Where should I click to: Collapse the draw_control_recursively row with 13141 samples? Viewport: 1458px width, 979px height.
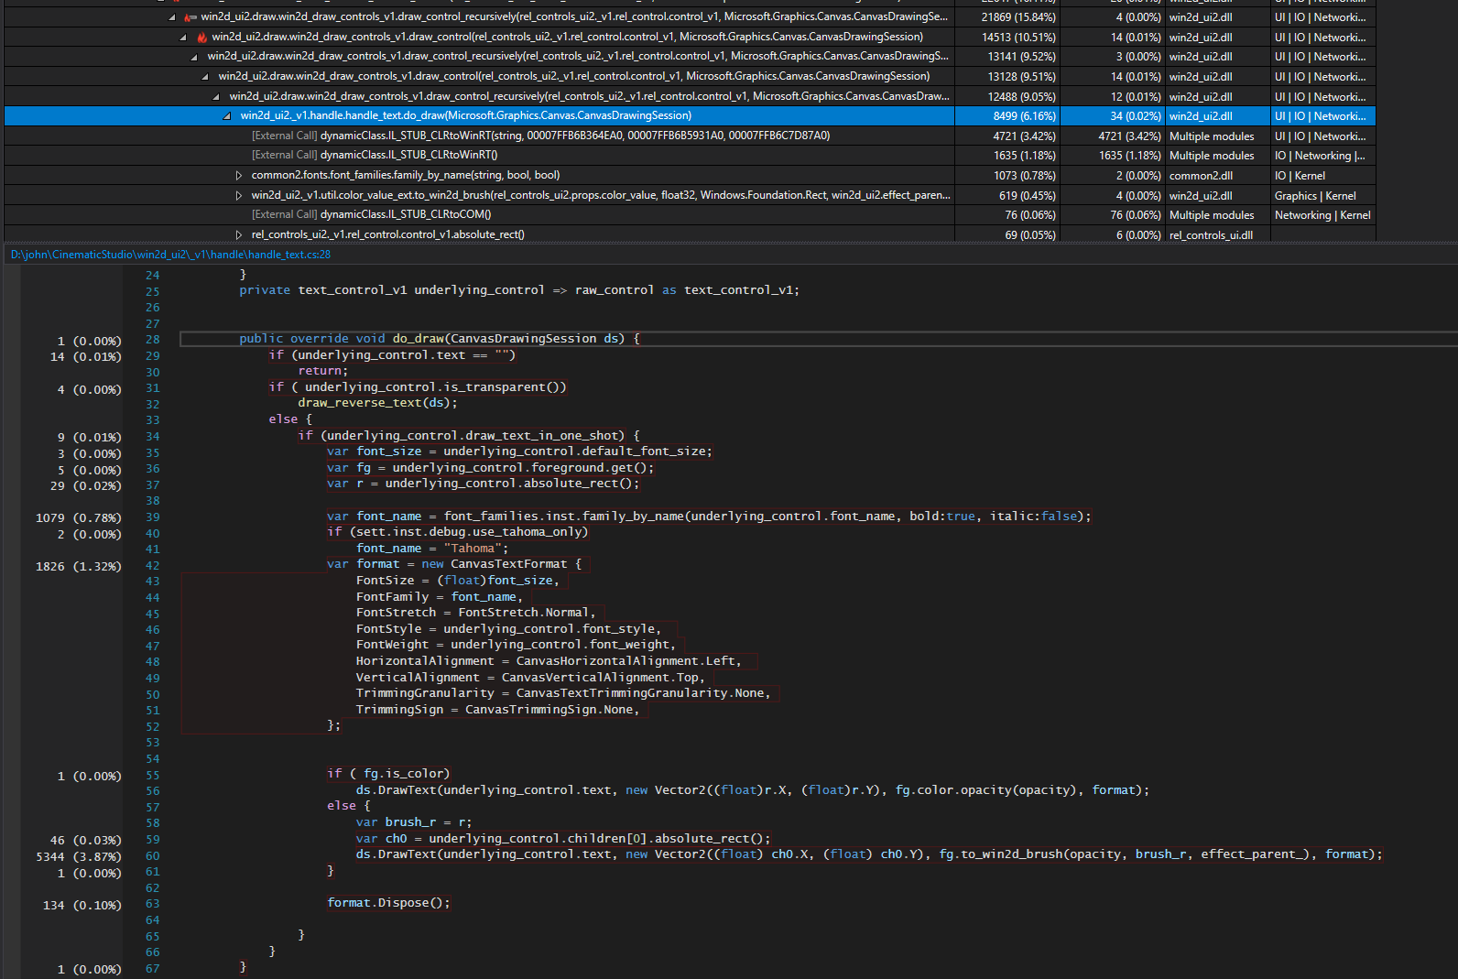pos(194,57)
